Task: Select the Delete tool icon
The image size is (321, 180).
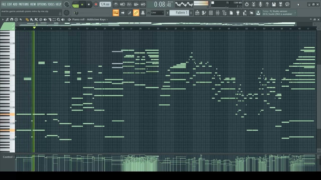Action: pos(41,19)
